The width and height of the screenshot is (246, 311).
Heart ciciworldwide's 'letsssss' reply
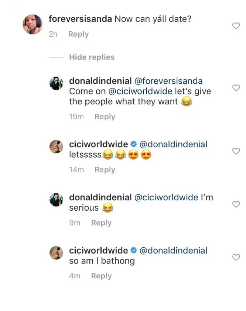(236, 151)
